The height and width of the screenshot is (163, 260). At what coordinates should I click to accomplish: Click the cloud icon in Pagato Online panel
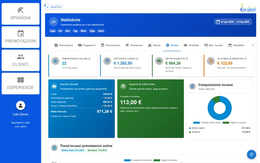tap(54, 86)
